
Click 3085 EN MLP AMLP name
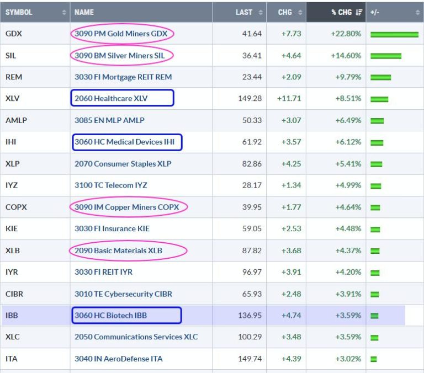point(109,120)
